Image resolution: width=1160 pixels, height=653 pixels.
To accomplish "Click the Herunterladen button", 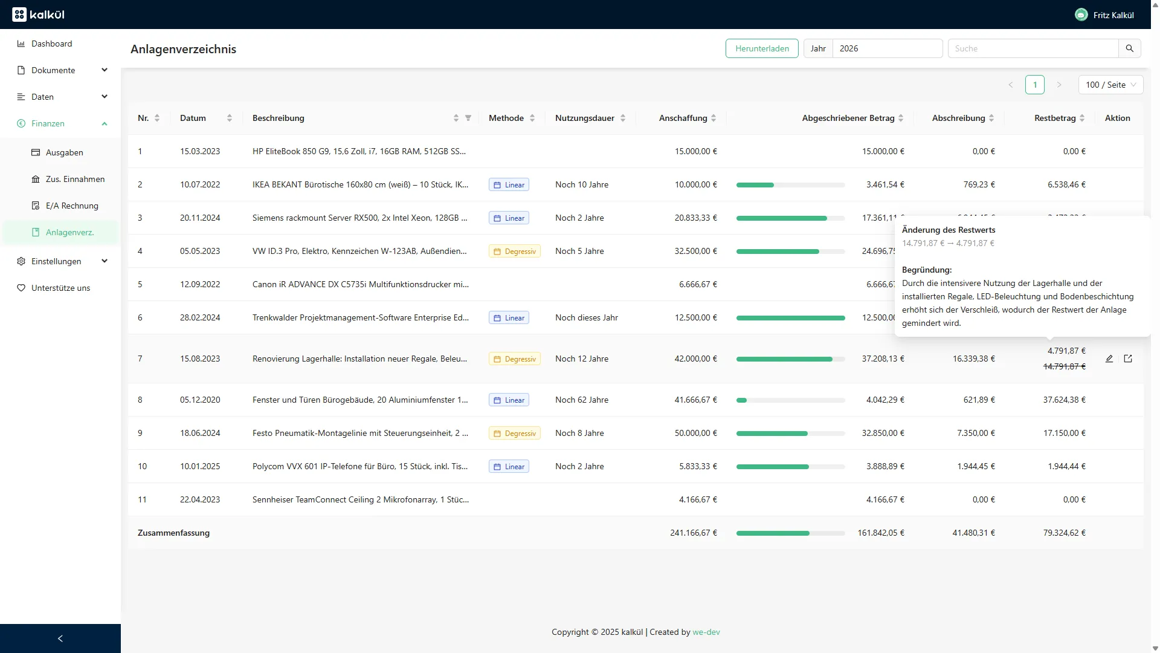I will click(762, 48).
